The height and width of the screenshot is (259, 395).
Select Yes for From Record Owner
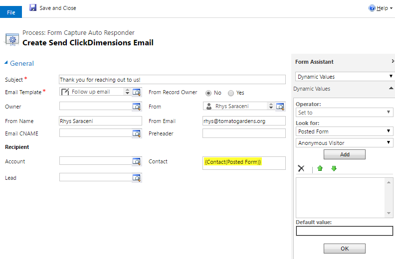(x=230, y=93)
